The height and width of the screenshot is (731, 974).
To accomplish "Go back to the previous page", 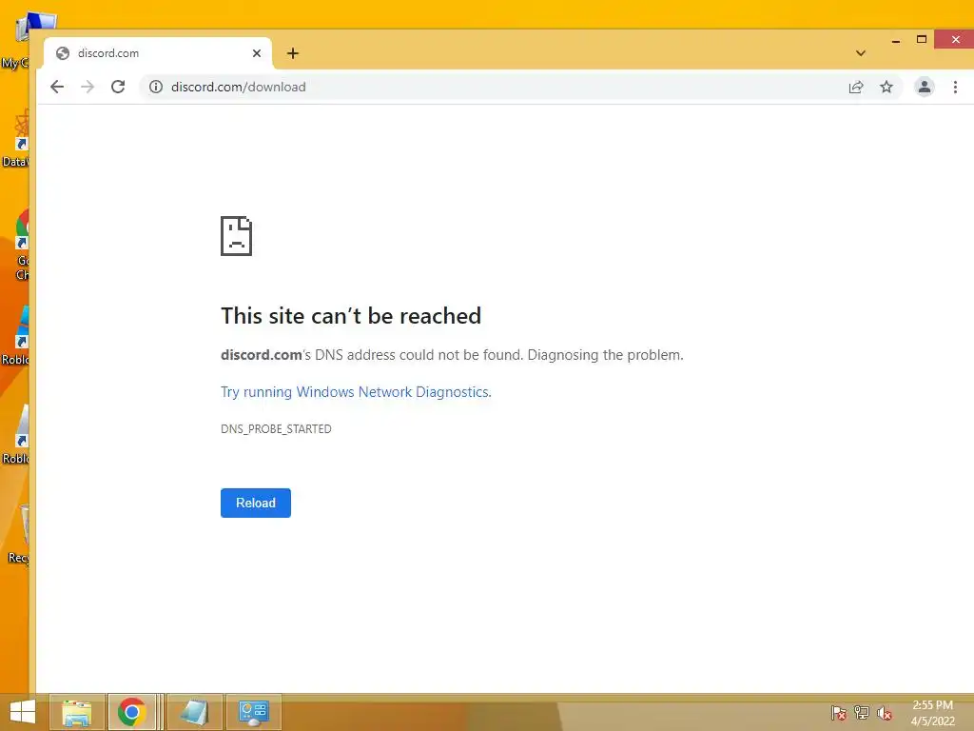I will 57,87.
